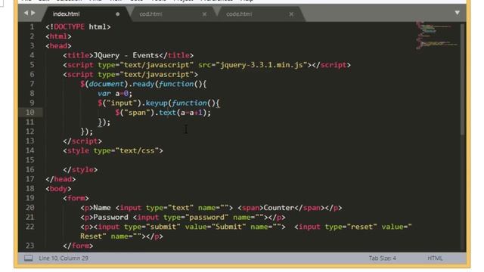This screenshot has height=272, width=484.
Task: Click the type="reset" attribute on line 22
Action: click(351, 227)
